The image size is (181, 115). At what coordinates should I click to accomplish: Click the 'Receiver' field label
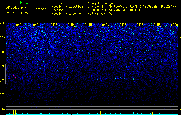pos(58,10)
